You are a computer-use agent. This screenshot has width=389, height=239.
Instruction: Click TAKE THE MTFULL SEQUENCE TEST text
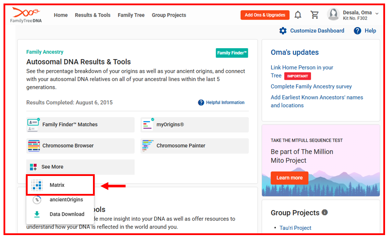(x=307, y=141)
